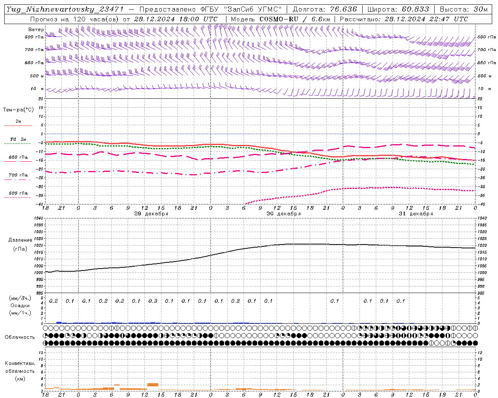Click '1040' on the left pressure axis
Viewport: 498px width, 398px height.
pyautogui.click(x=39, y=218)
